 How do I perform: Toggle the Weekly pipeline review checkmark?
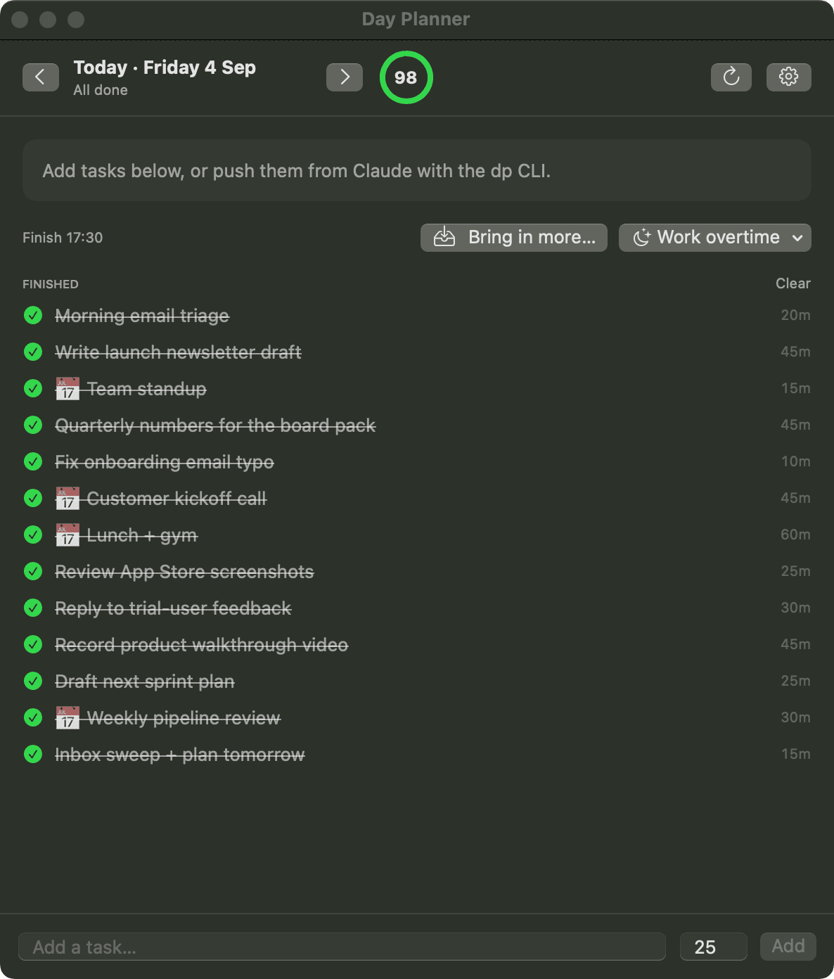click(x=33, y=717)
